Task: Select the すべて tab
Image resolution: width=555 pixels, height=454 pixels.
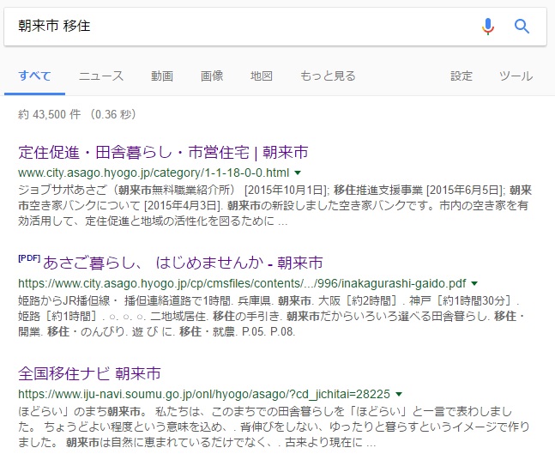Action: [x=34, y=76]
